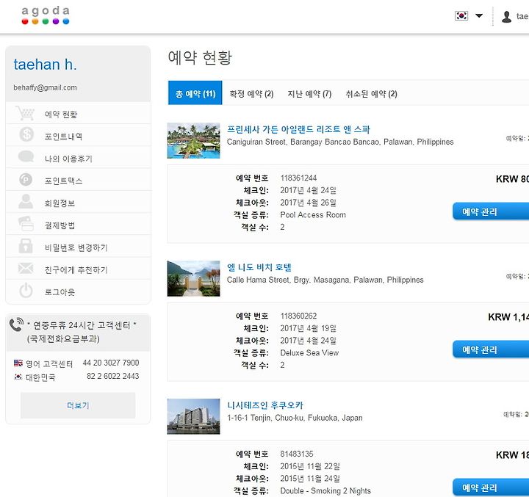529x497 pixels.
Task: Open 회원정보 in the sidebar
Action: 79,203
